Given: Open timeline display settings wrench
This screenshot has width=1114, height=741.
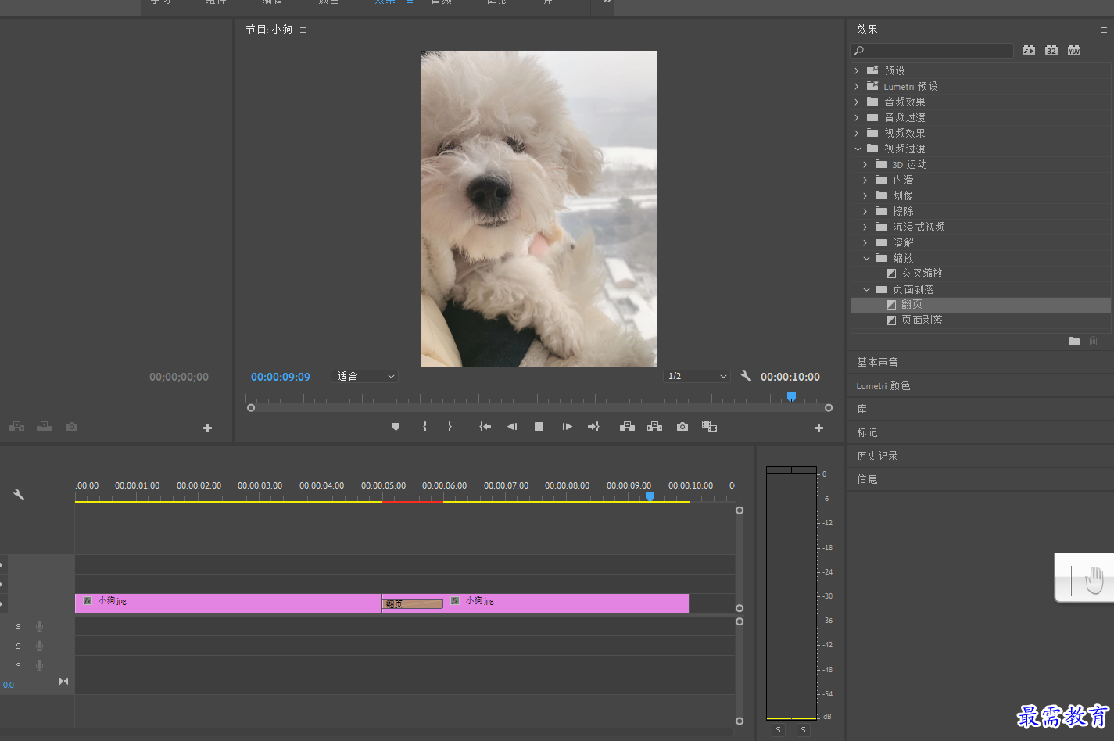Looking at the screenshot, I should [x=19, y=495].
